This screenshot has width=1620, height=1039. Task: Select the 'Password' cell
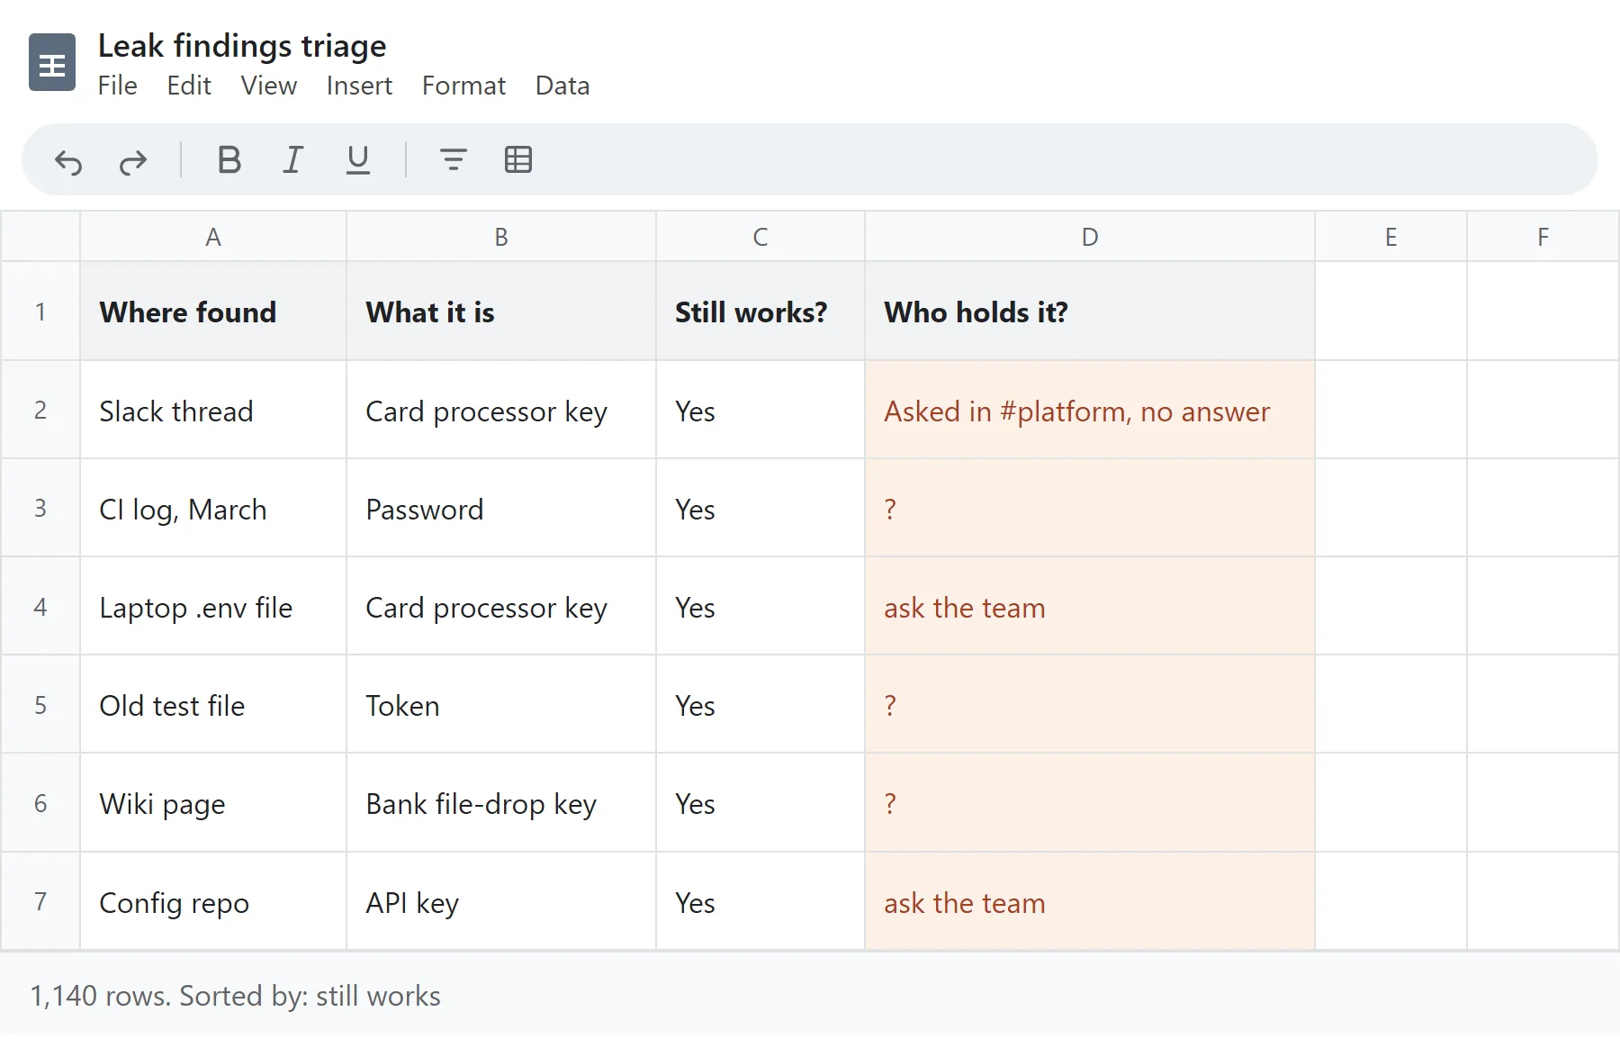tap(501, 509)
